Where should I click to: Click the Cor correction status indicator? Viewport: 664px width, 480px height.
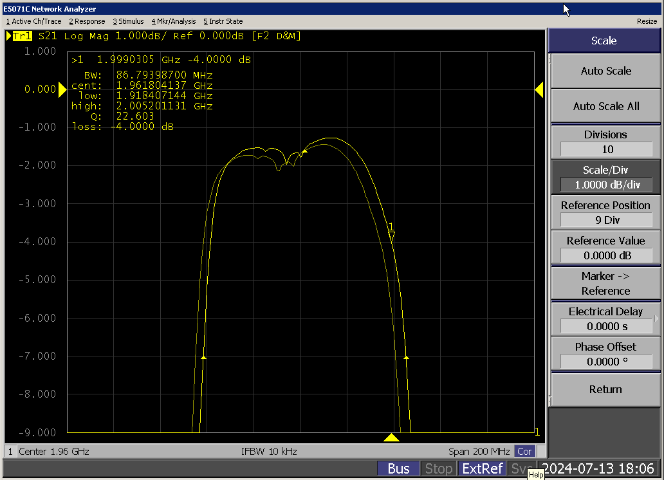pos(524,452)
